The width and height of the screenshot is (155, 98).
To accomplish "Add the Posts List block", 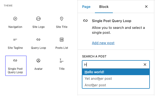I will point(62,43).
